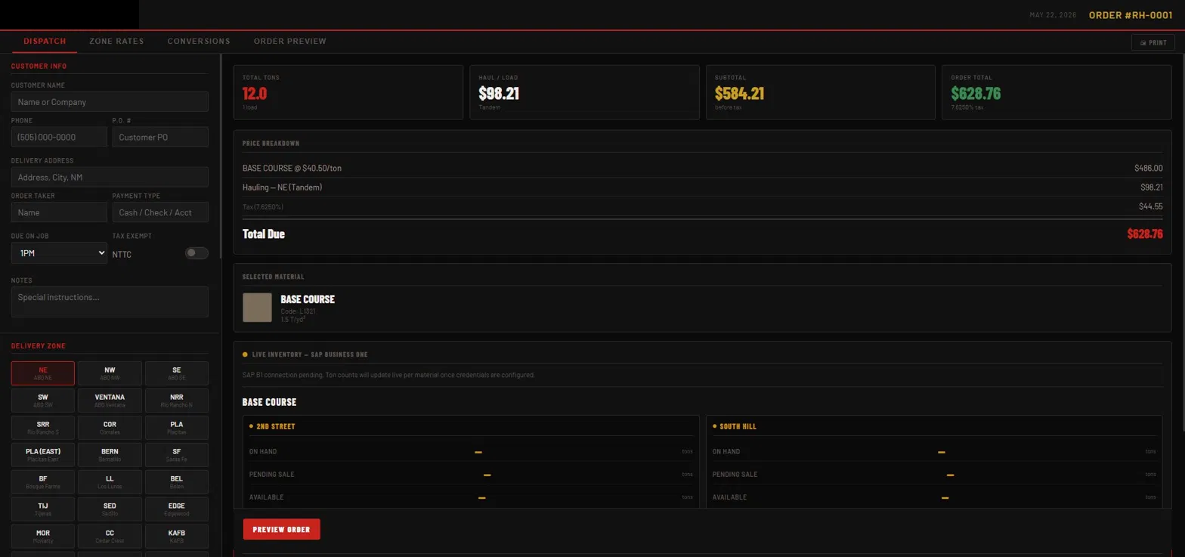The width and height of the screenshot is (1185, 557).
Task: Click the $486.00 base course amount
Action: coord(1149,169)
